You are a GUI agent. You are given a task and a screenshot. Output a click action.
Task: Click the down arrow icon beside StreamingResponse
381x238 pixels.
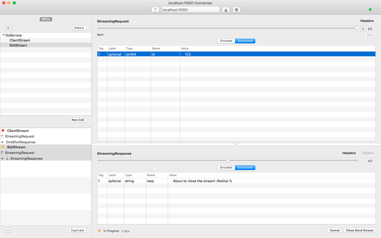tap(7, 158)
